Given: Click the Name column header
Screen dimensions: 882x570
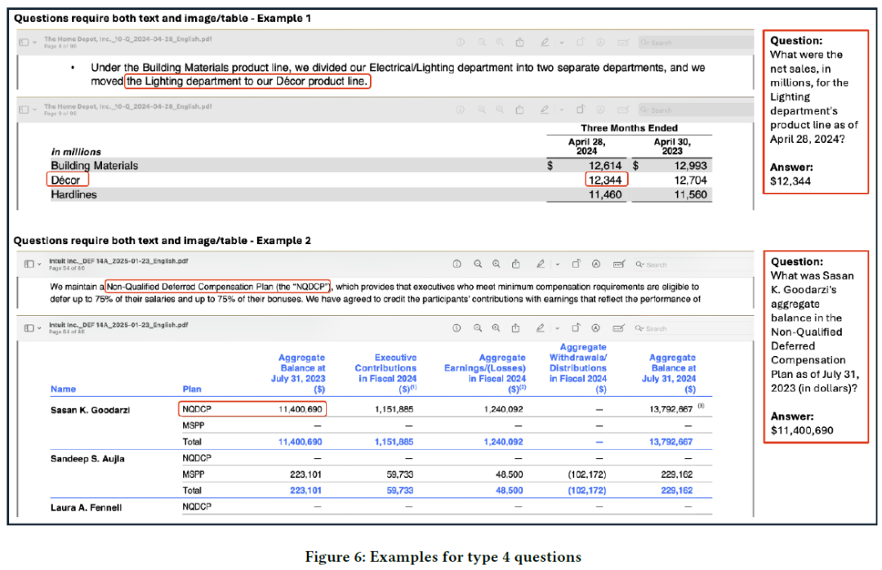Looking at the screenshot, I should tap(63, 389).
